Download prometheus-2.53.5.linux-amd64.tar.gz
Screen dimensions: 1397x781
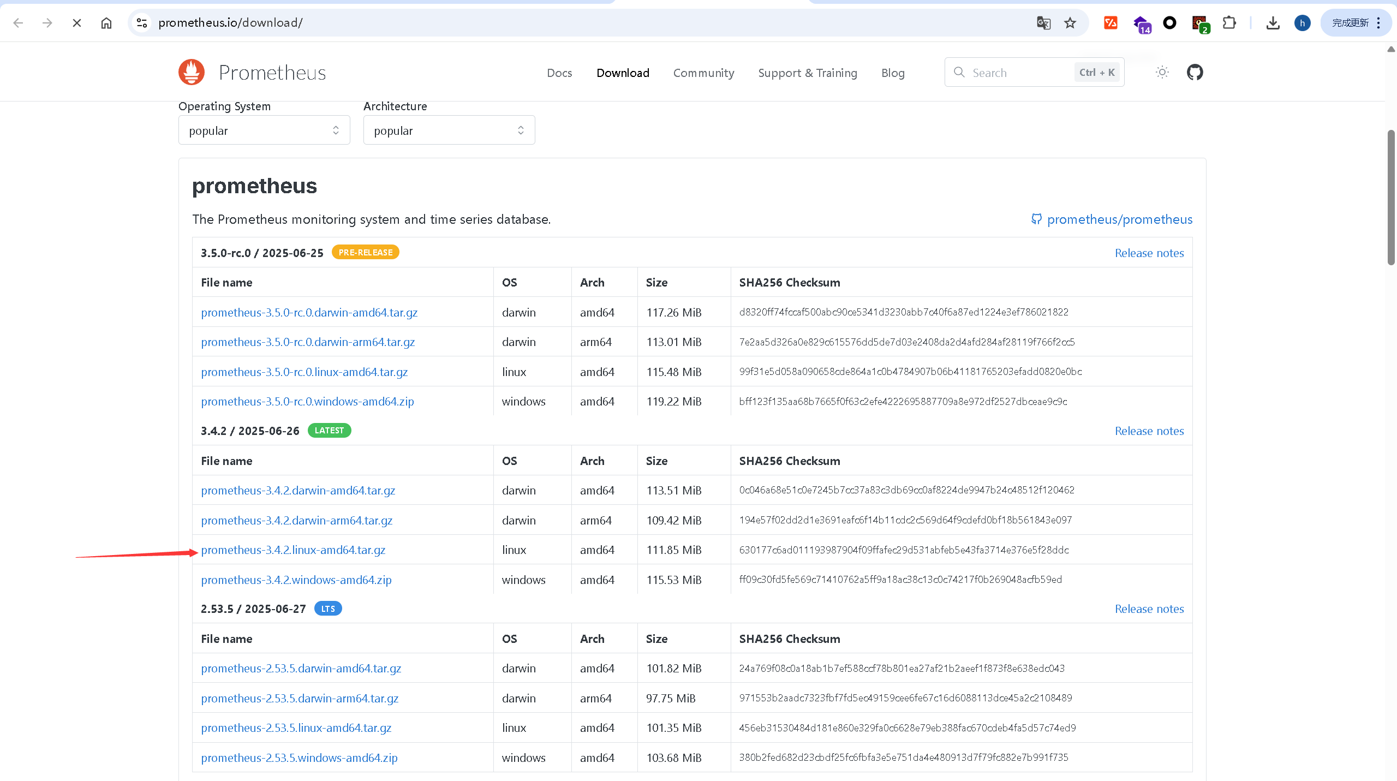(296, 728)
